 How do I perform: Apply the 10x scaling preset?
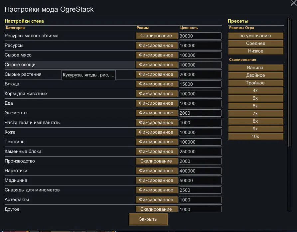point(255,137)
